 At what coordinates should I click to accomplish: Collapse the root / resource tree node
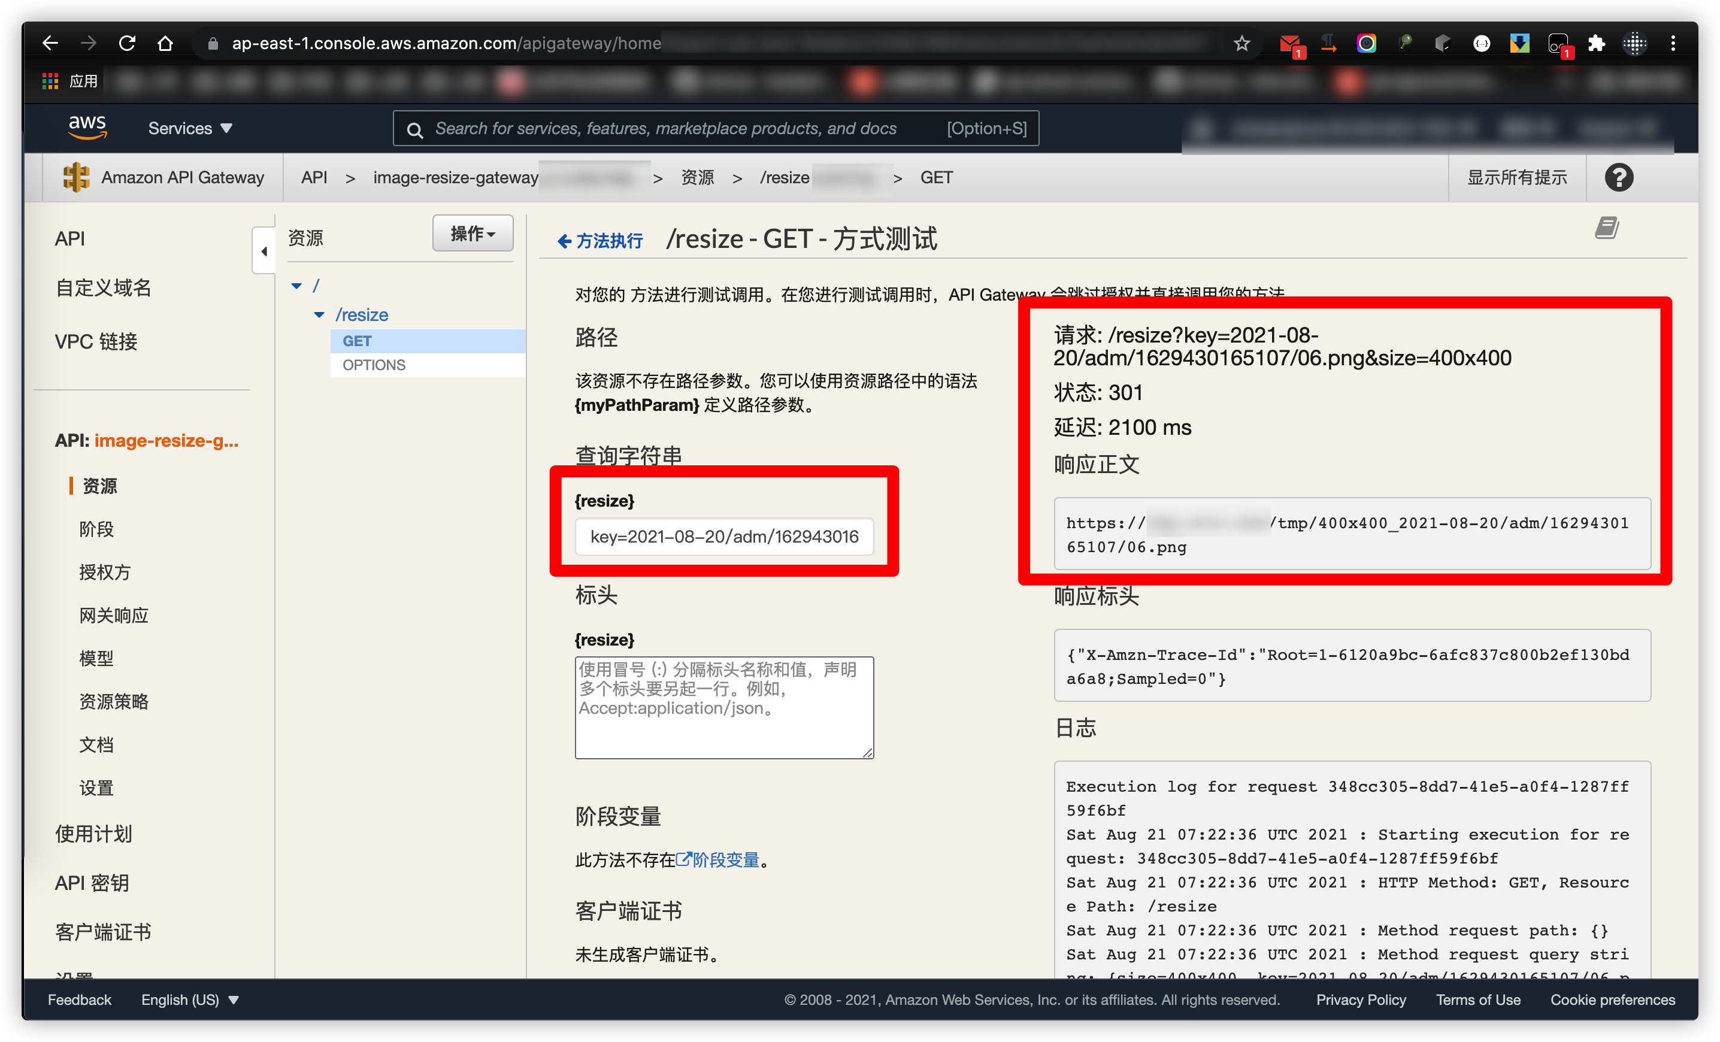click(296, 286)
